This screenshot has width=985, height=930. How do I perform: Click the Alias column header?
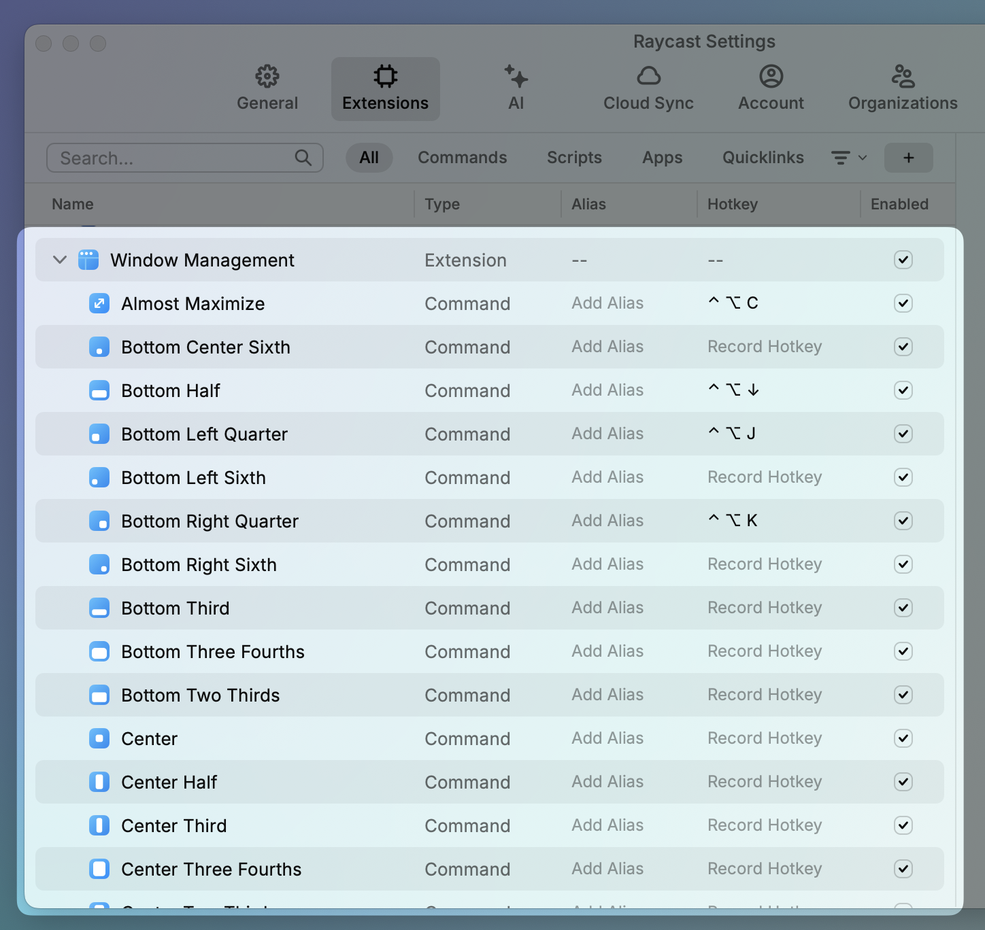pos(588,204)
